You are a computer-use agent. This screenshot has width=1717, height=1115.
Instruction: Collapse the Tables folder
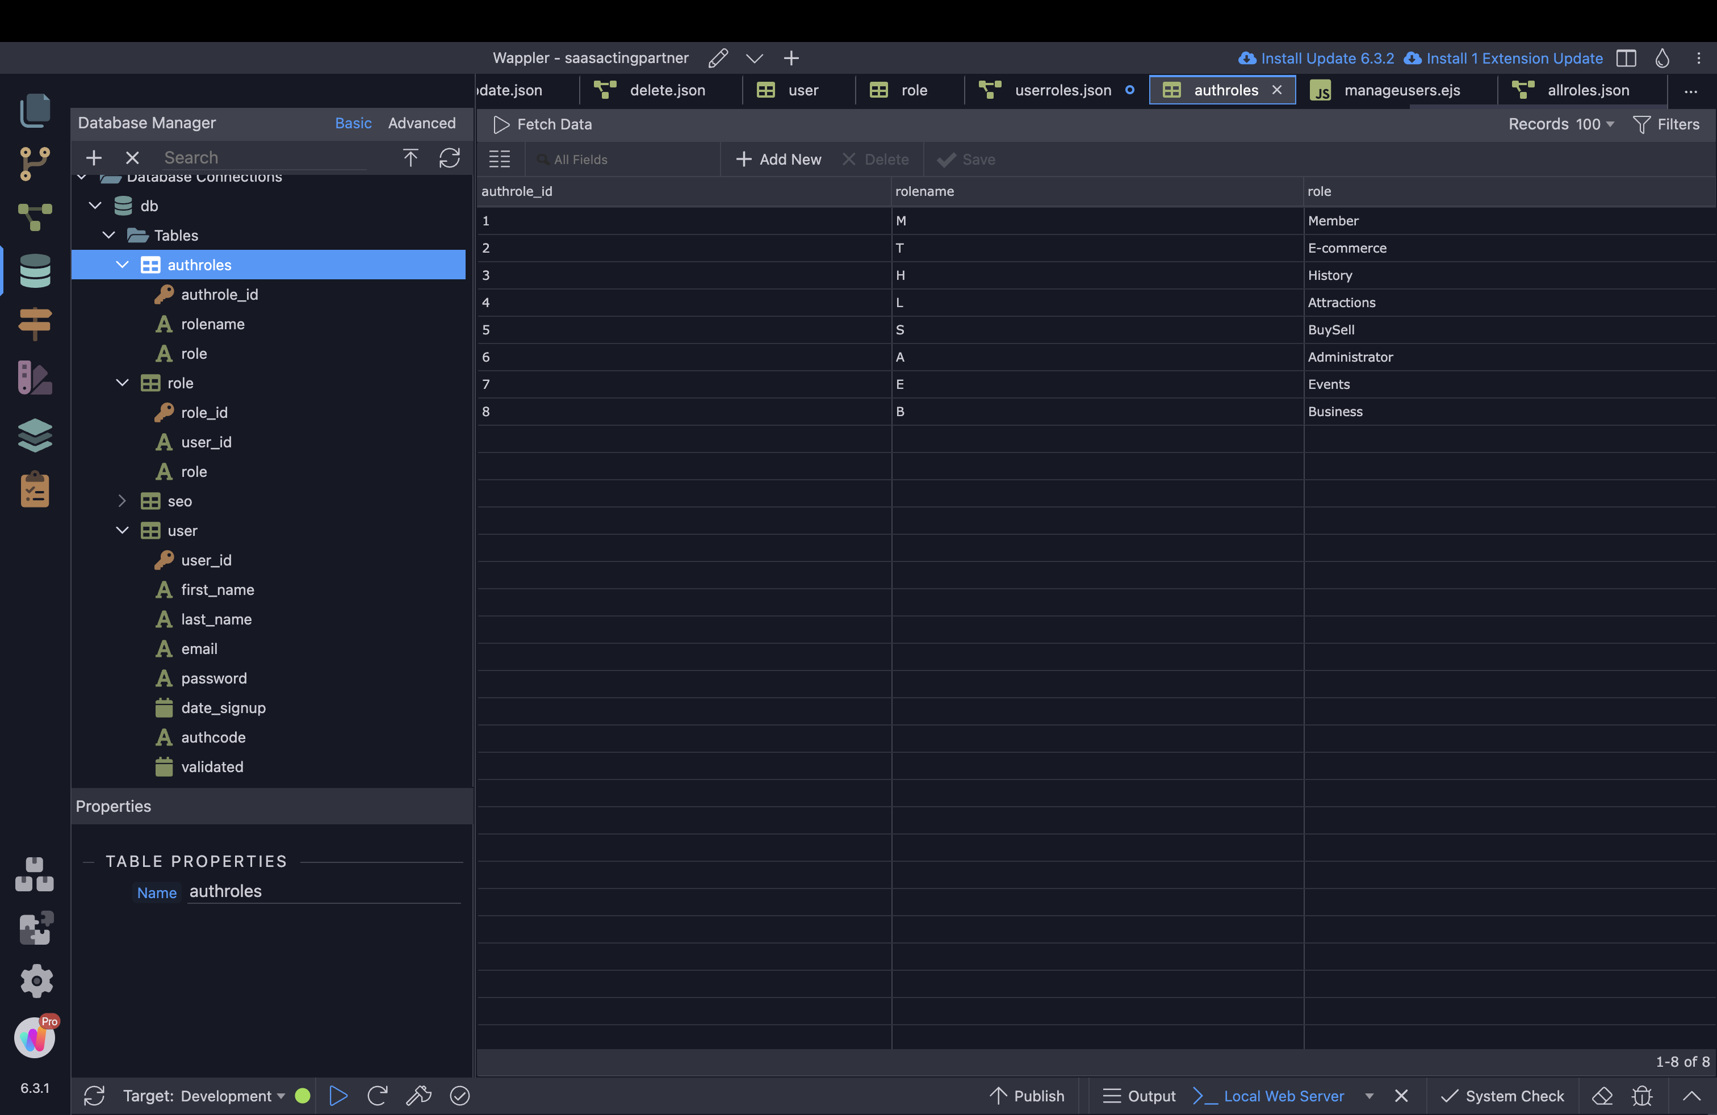[x=109, y=235]
